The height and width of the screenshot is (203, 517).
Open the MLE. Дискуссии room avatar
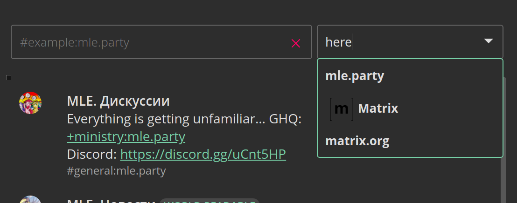30,103
